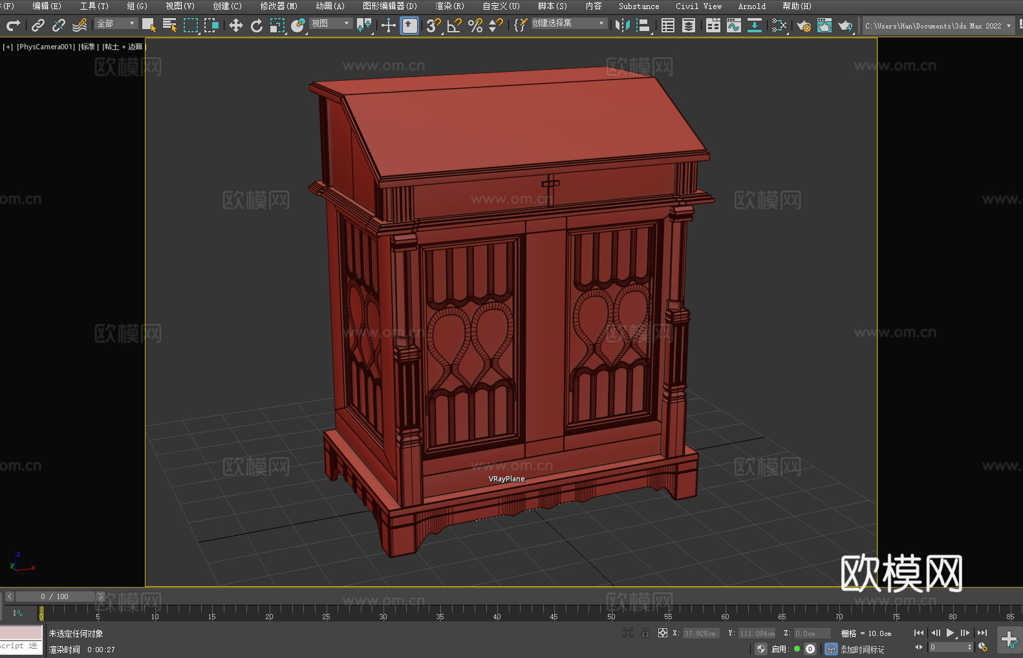This screenshot has height=658, width=1023.
Task: Click the Bind to Space Warp icon
Action: coord(80,25)
